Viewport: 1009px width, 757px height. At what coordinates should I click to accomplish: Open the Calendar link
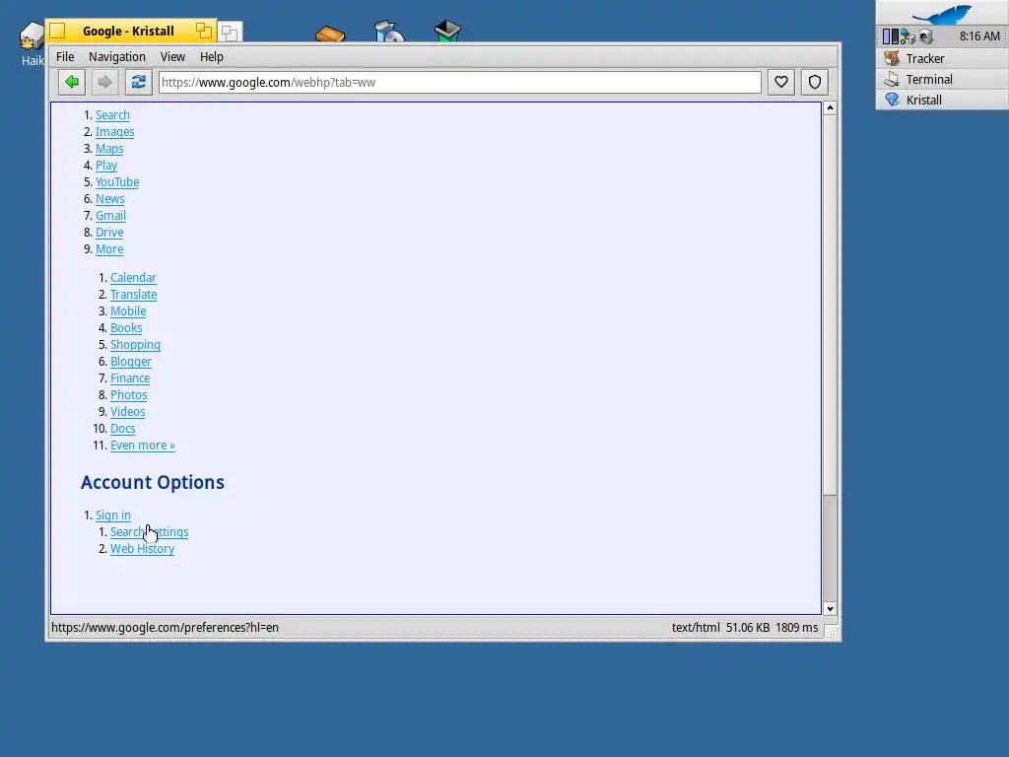(133, 277)
